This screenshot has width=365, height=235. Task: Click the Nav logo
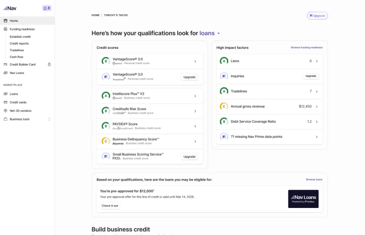click(10, 9)
